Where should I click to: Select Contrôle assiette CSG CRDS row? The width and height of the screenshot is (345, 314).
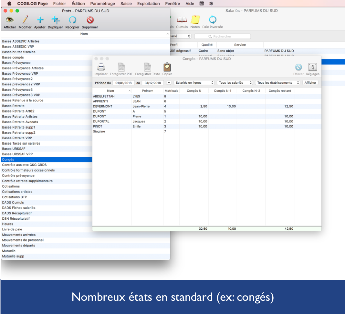coord(47,165)
